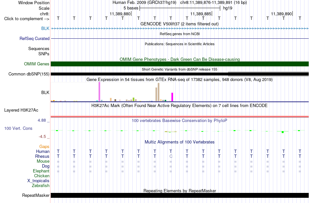Click Short Genetic Variants dbSNP title
Viewport: 309px width, 203px height.
point(180,69)
